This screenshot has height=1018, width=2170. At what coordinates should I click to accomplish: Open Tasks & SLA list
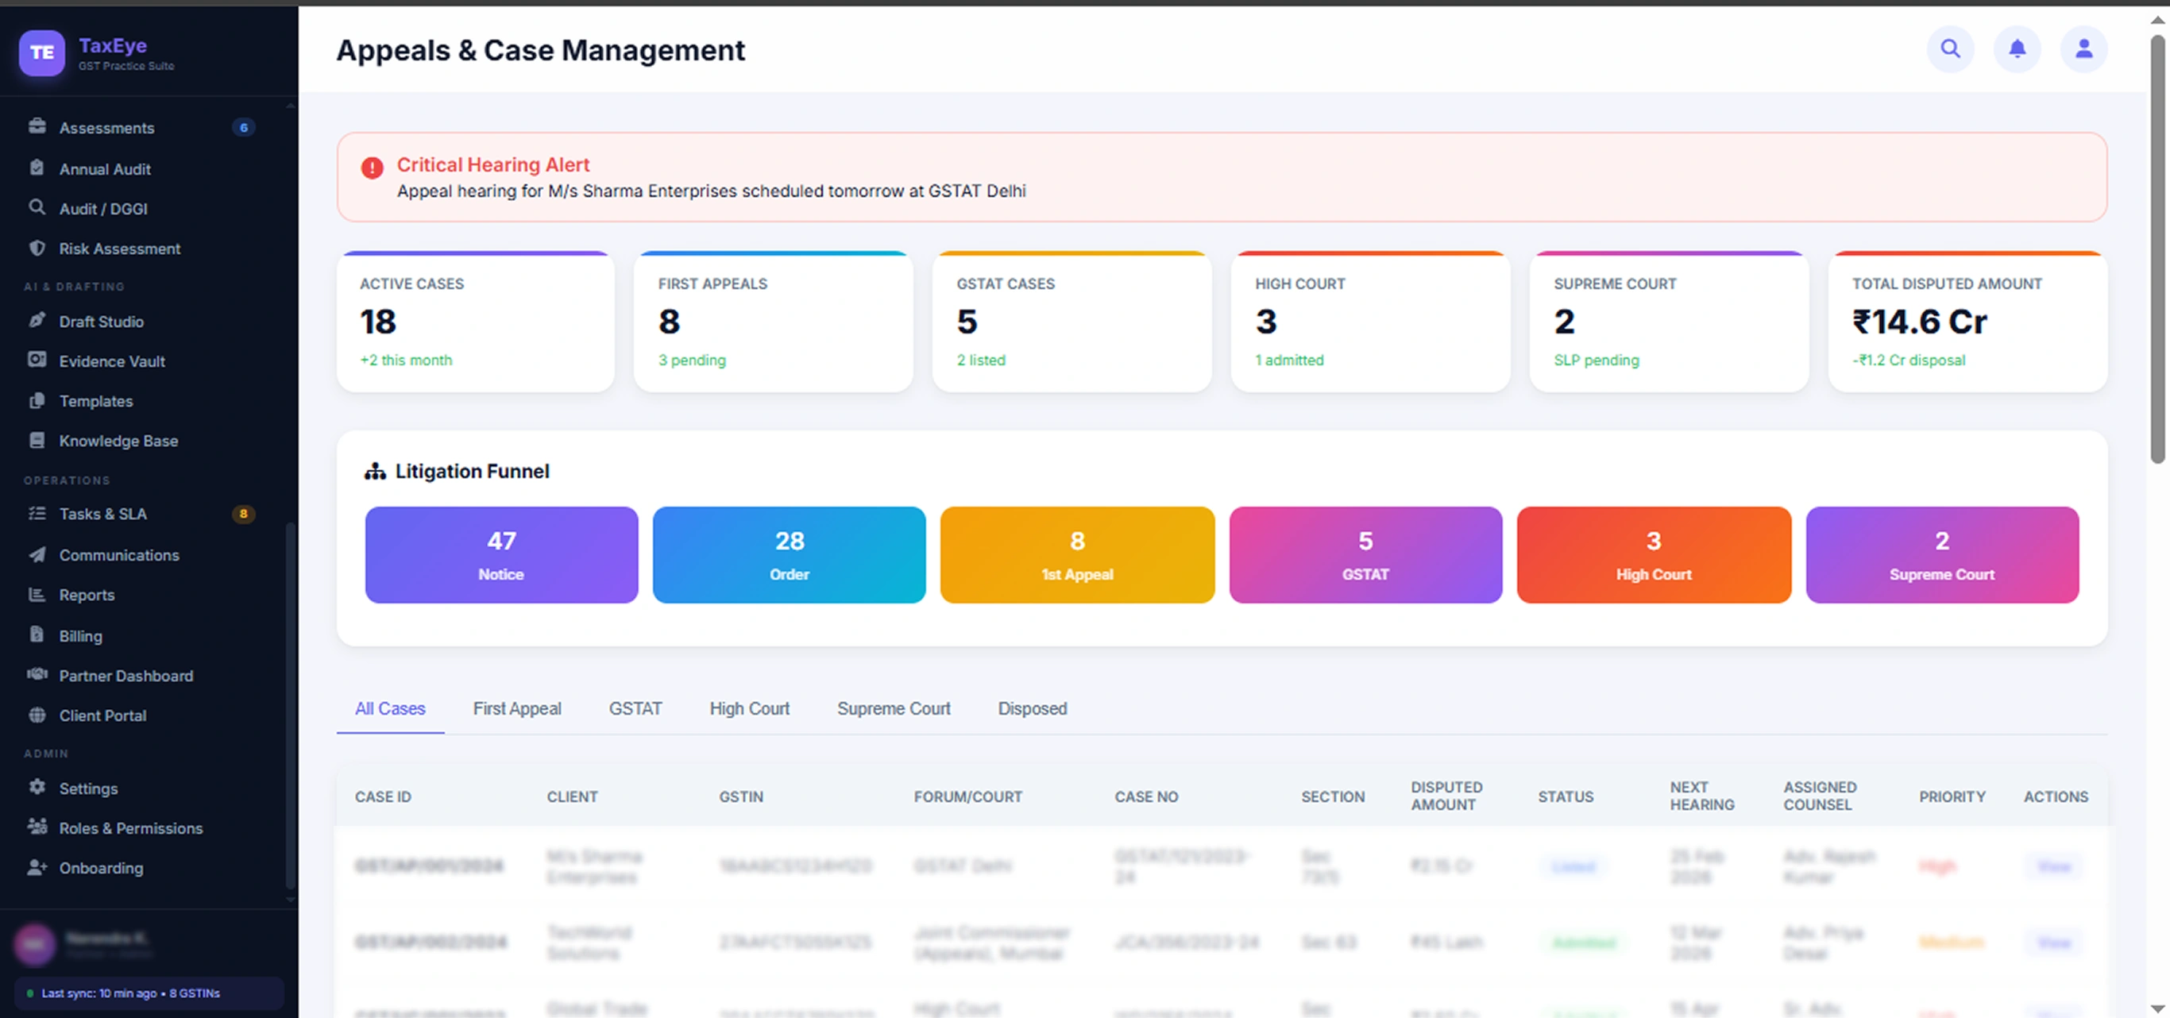click(102, 514)
